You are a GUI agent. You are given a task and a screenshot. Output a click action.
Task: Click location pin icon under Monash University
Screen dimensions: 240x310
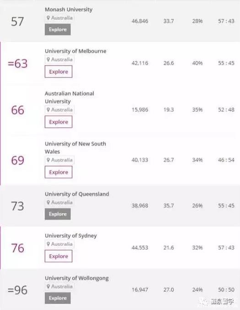point(48,18)
